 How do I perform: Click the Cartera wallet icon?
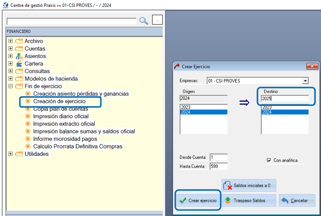[19, 64]
